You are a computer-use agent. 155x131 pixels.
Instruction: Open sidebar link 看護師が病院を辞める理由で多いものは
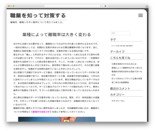[x=127, y=73]
